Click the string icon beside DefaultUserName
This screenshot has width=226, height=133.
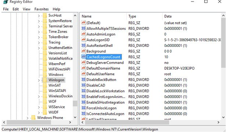83,74
